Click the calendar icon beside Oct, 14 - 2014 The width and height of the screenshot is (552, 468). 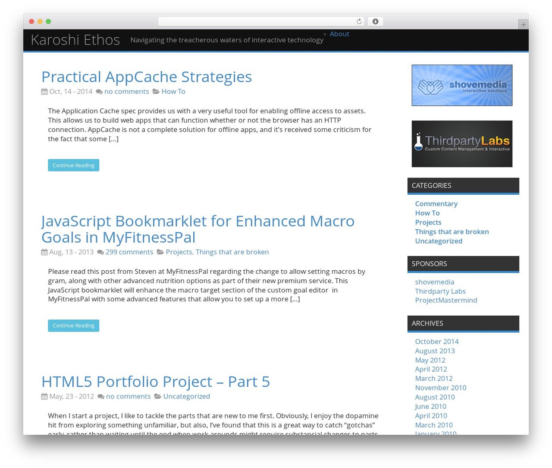click(x=44, y=91)
